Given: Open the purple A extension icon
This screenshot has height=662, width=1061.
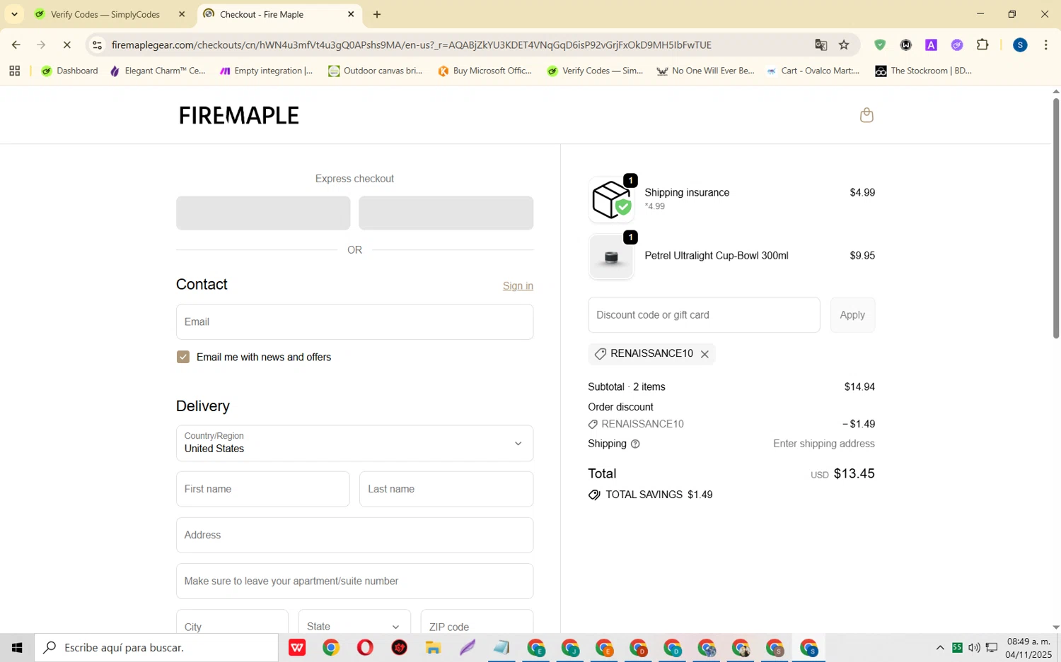Looking at the screenshot, I should (x=931, y=45).
